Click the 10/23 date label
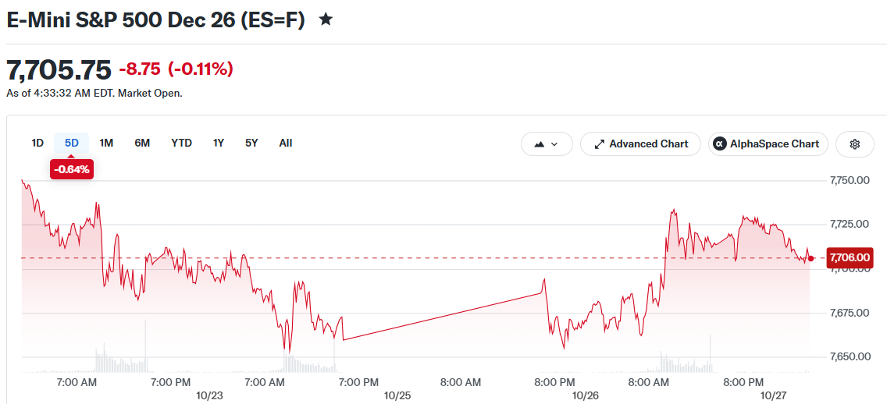Viewport: 887px width, 404px height. [x=208, y=395]
